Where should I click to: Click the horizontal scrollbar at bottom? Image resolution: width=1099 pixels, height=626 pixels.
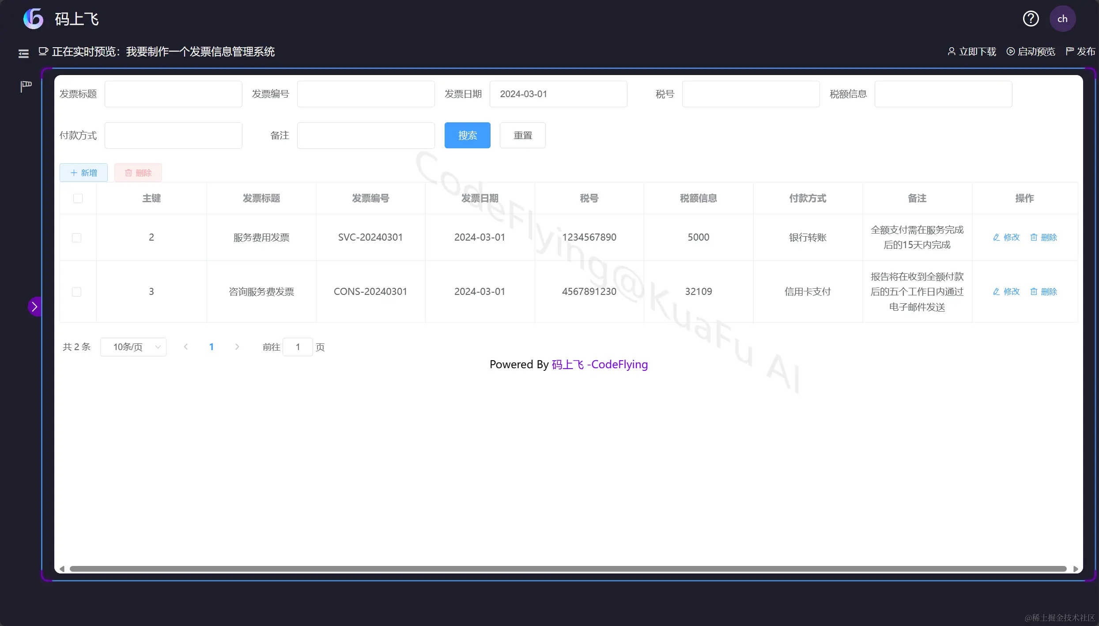pyautogui.click(x=568, y=569)
